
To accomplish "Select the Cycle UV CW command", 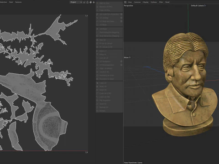I will [x=109, y=97].
